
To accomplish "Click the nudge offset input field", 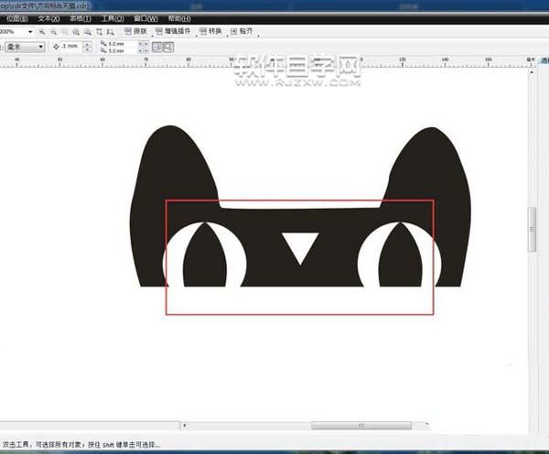I will [71, 46].
